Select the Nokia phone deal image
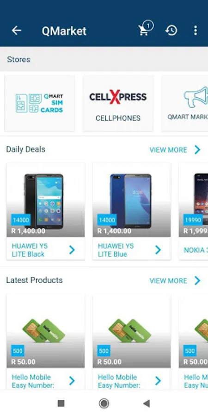This screenshot has width=208, height=417. (x=193, y=200)
